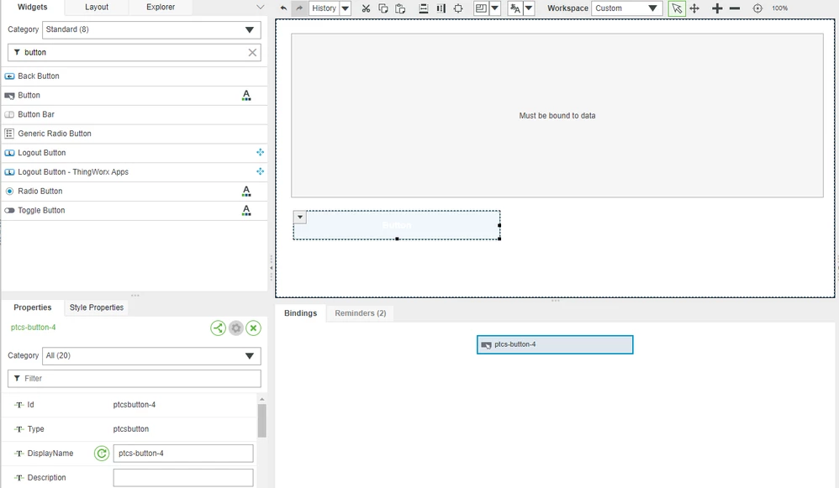Open the button widget's dropdown arrow on canvas
The height and width of the screenshot is (488, 839).
(x=300, y=217)
